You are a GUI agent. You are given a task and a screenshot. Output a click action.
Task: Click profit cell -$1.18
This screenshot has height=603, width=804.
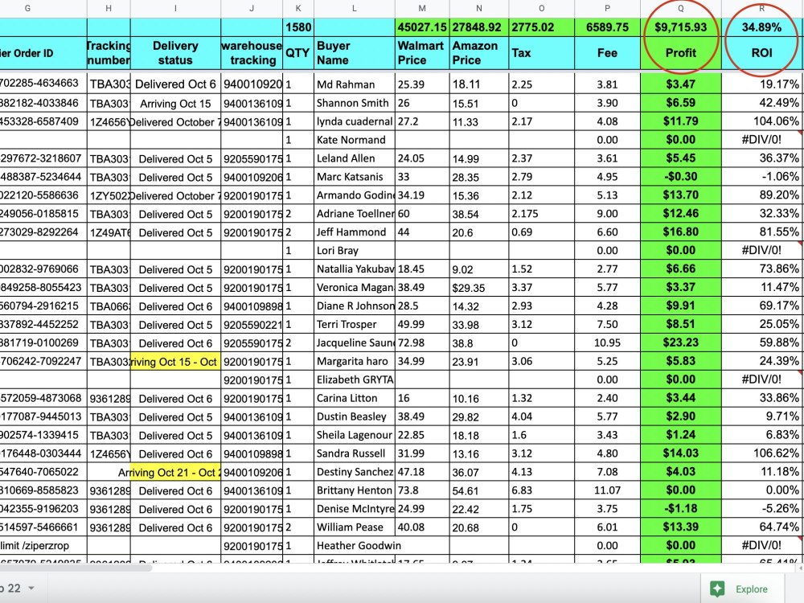pos(680,509)
